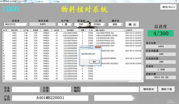
Task: Select cell 1.01.REB4721J00 in row 16
Action: point(70,71)
